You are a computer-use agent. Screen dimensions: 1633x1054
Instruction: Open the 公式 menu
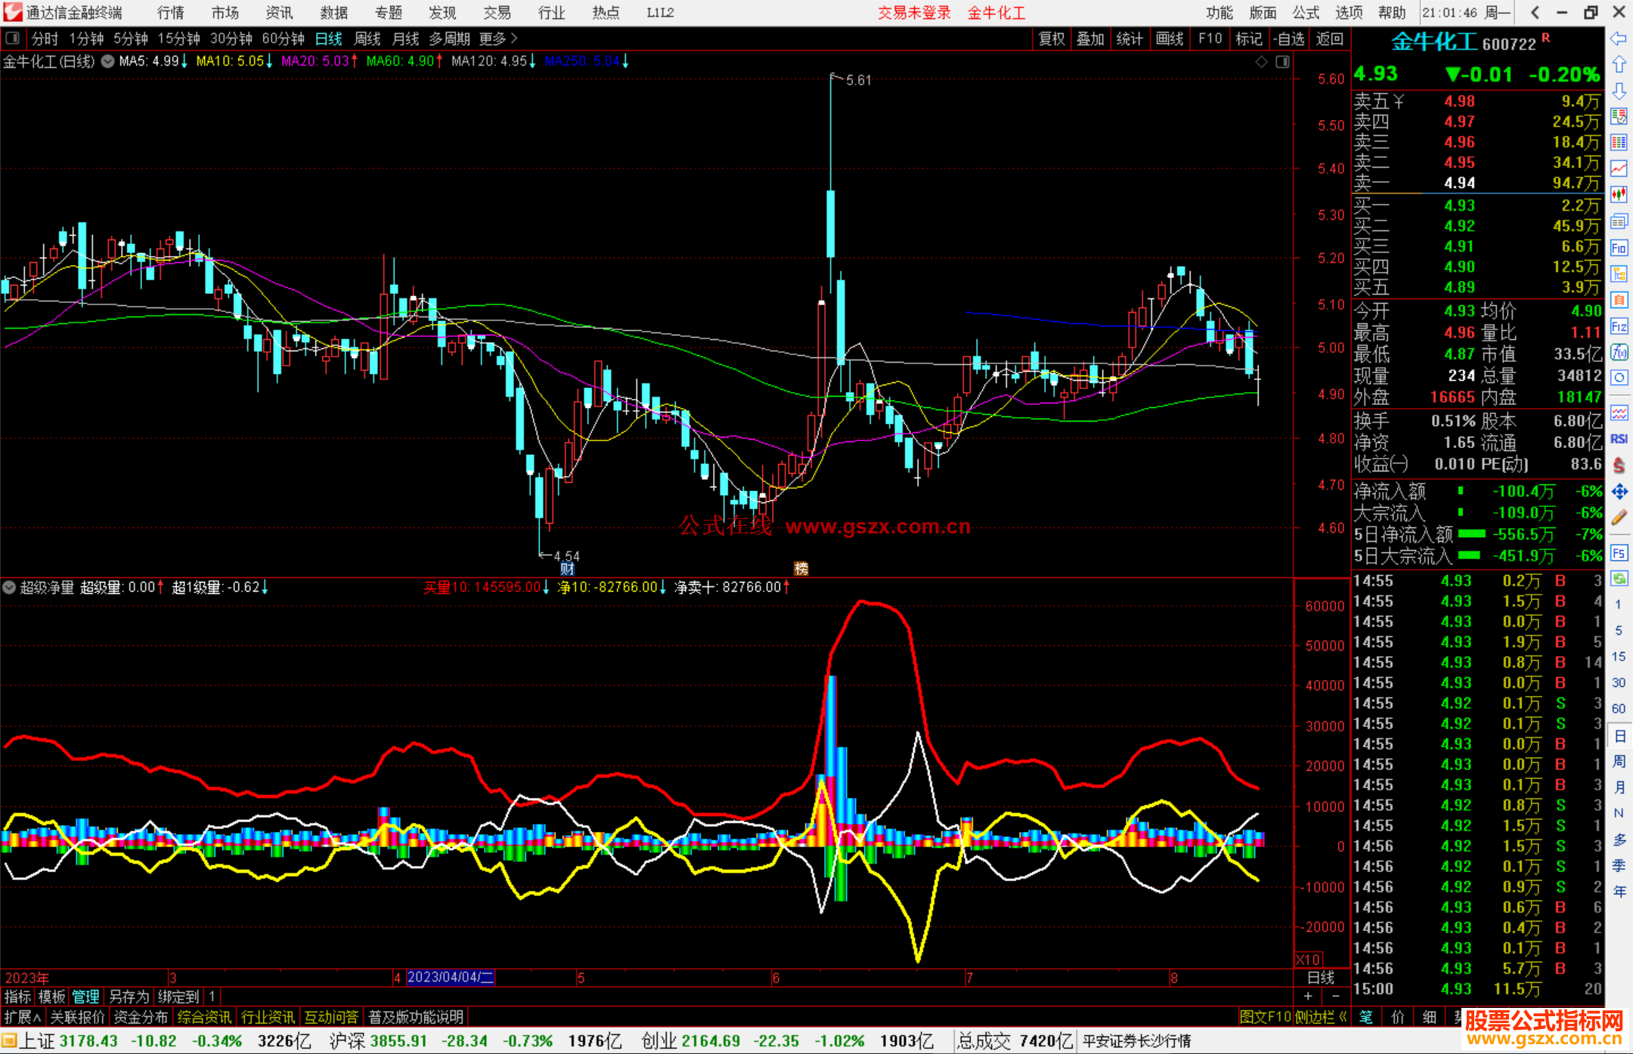(1306, 13)
